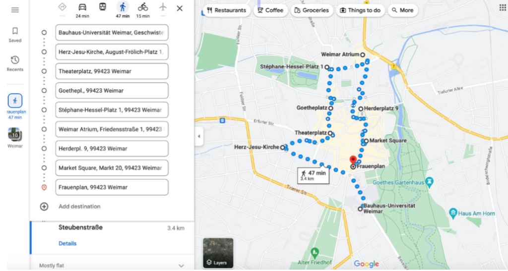Click the Goetheplatz waypoint marker on map
This screenshot has width=508, height=271.
click(x=331, y=108)
